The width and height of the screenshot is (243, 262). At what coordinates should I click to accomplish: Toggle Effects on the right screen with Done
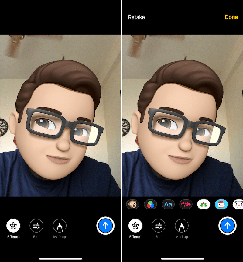click(x=135, y=226)
